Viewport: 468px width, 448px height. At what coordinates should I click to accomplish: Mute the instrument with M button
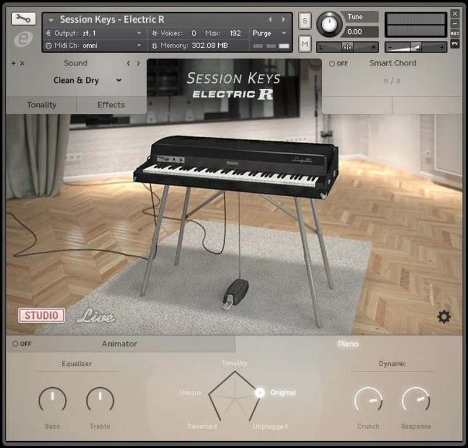pyautogui.click(x=305, y=44)
